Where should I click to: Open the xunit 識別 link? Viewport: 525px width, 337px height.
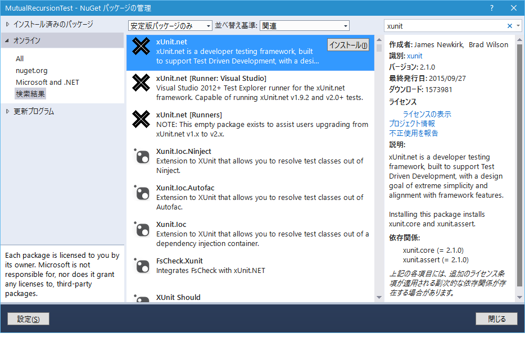click(414, 56)
